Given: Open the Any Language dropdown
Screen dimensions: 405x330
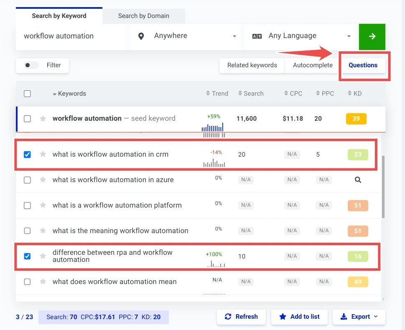Looking at the screenshot, I should [x=301, y=36].
